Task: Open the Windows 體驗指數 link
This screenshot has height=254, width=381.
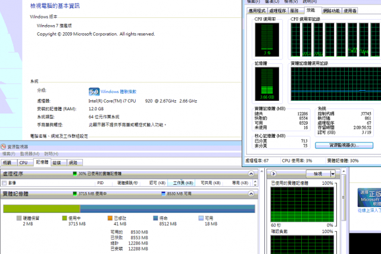Action: click(x=118, y=92)
